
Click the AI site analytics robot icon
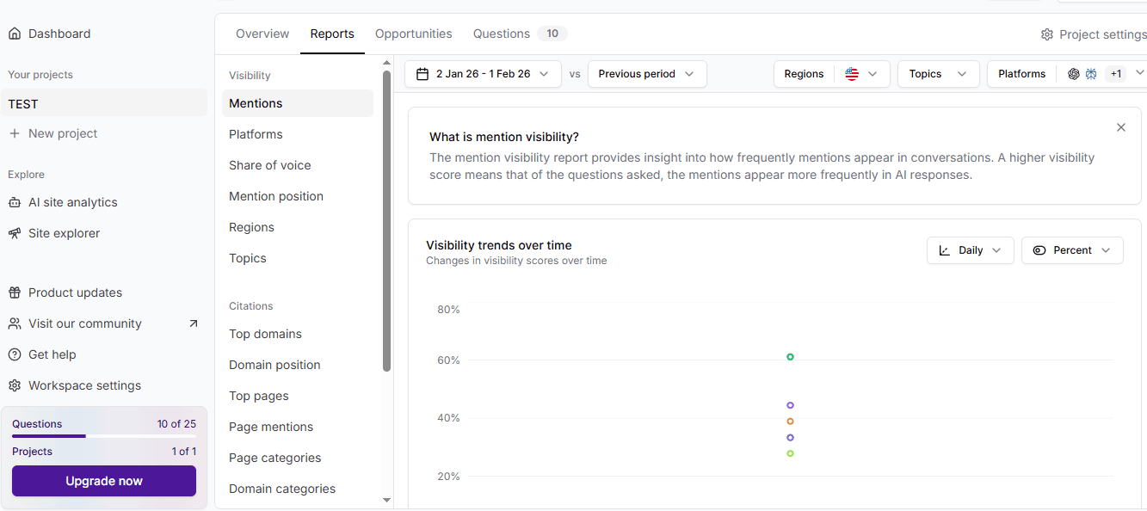[15, 202]
